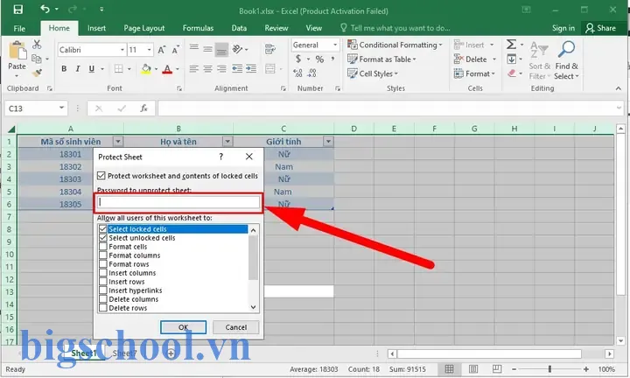Uncheck Protect worksheet and contents checkbox
630x378 pixels.
coord(101,176)
